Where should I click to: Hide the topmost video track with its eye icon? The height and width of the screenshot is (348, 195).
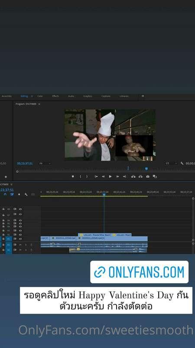click(20, 209)
